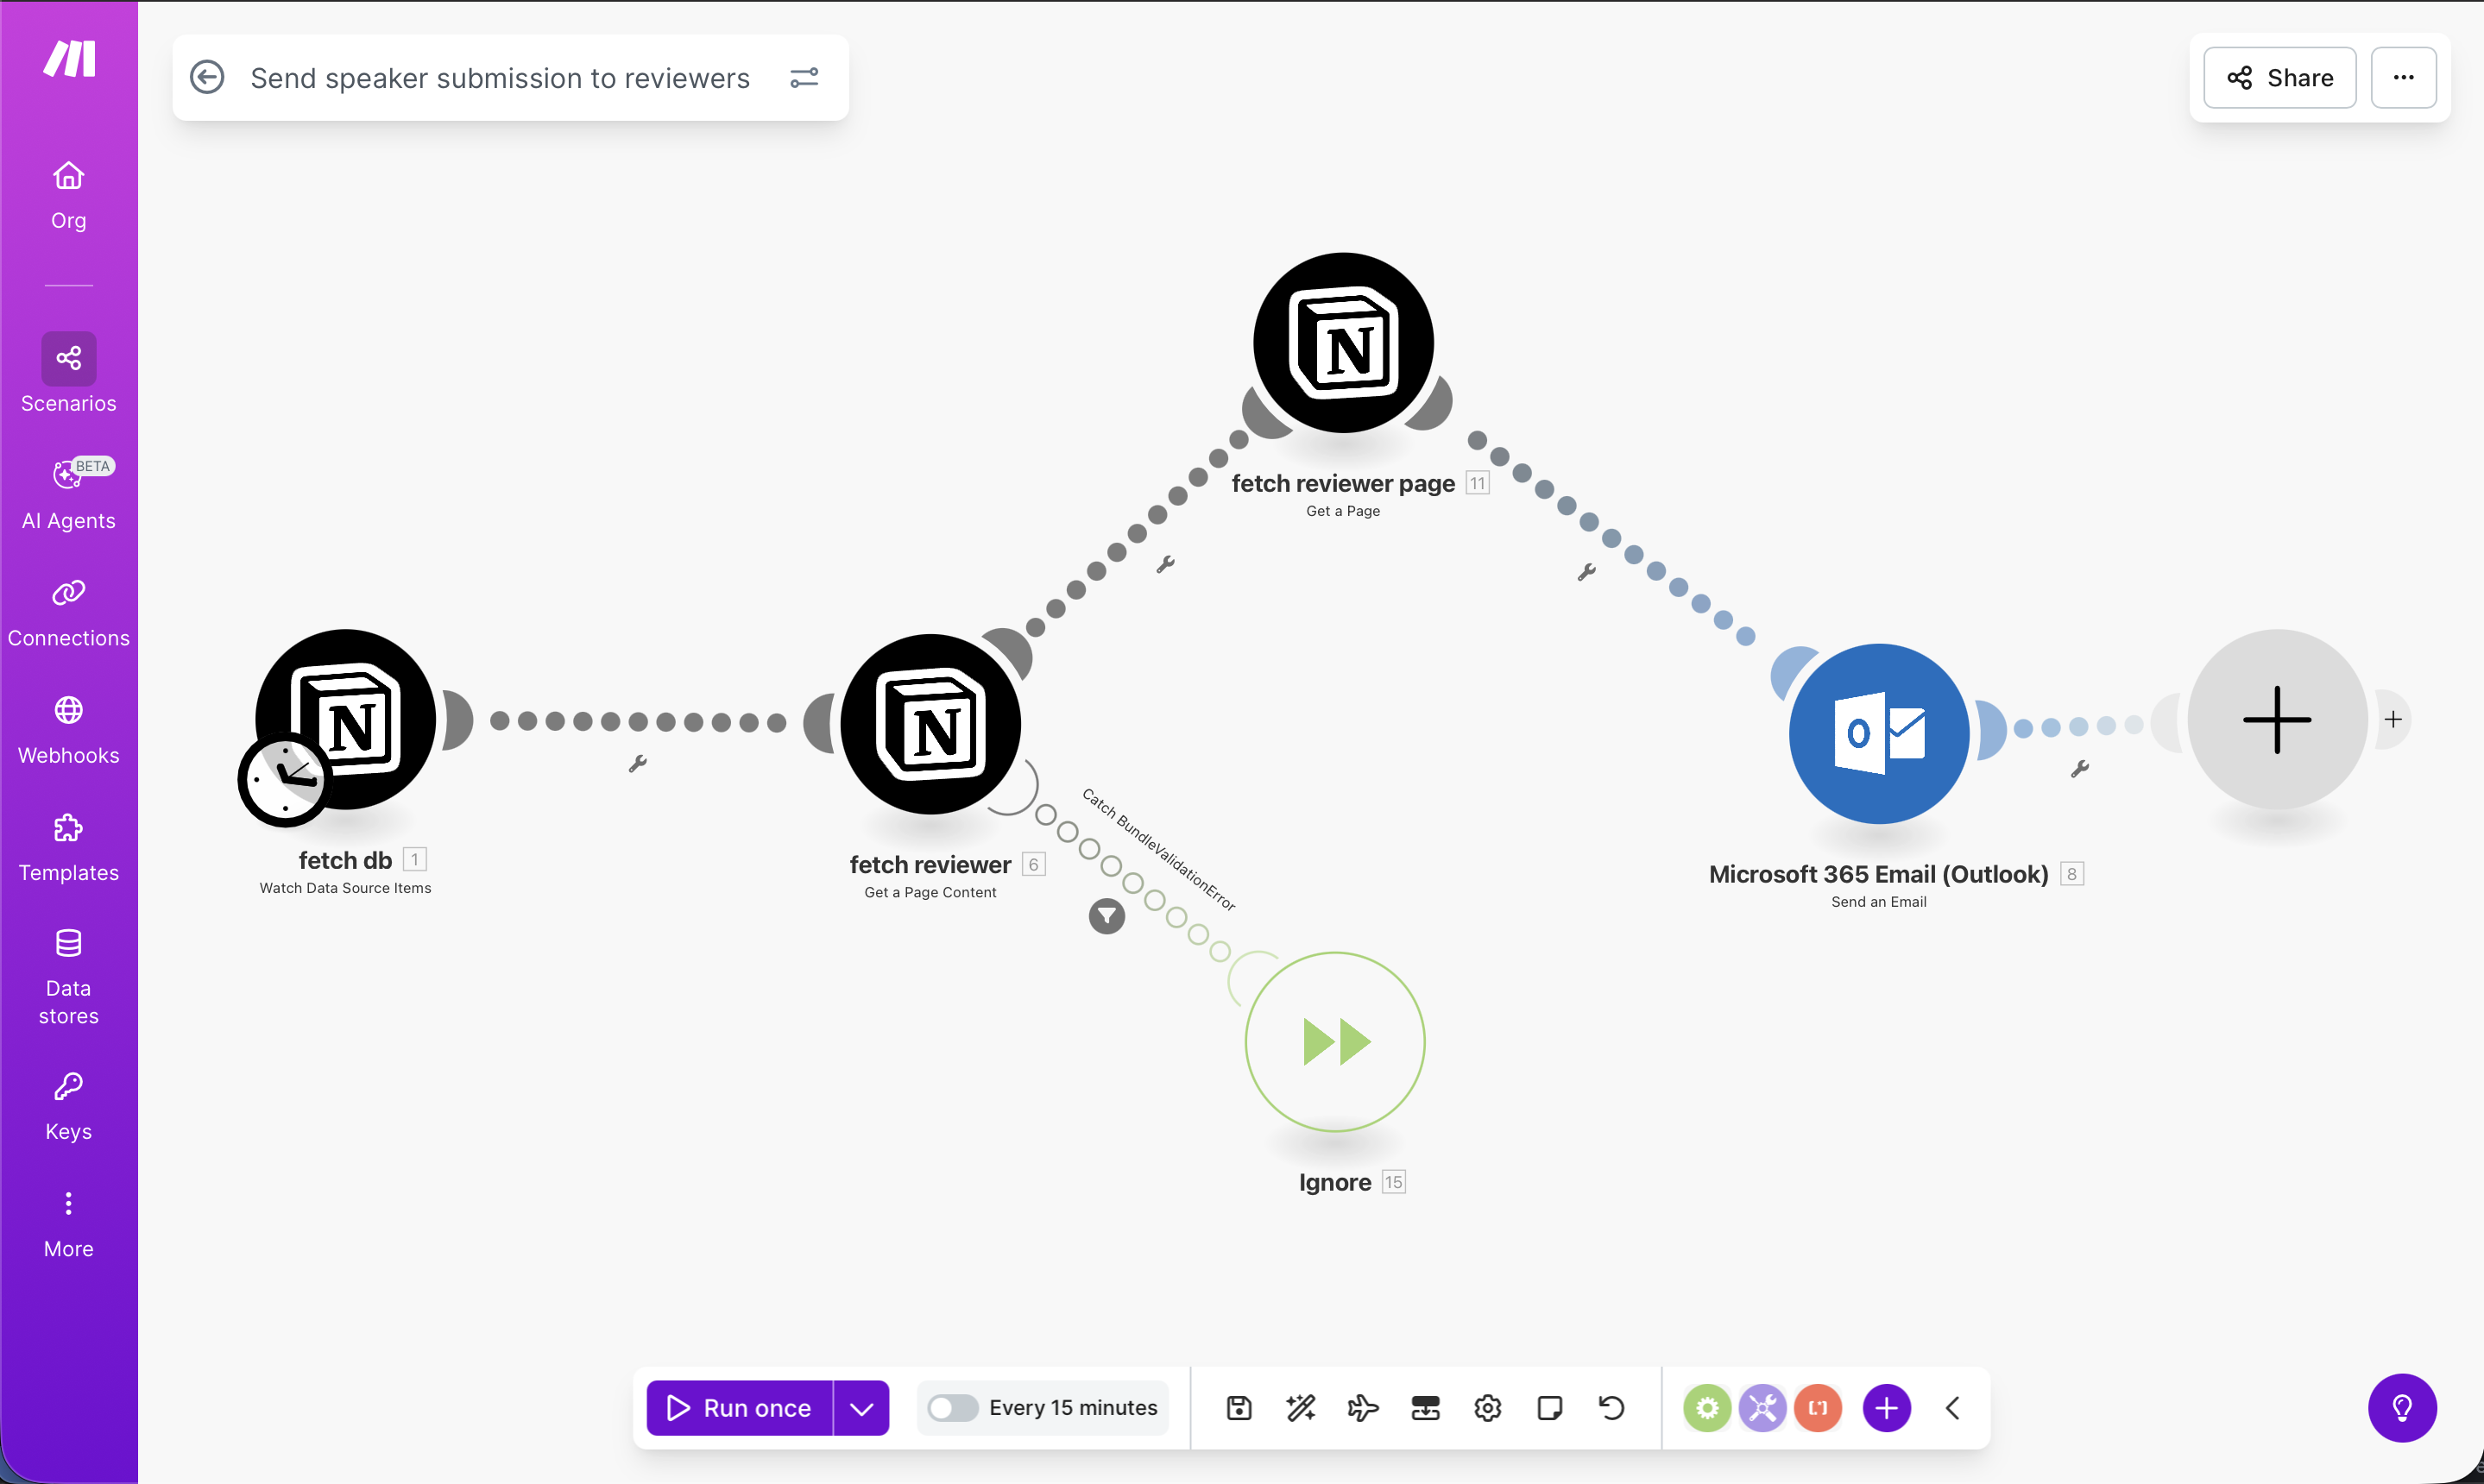Collapse the bottom toolbar with the chevron
The width and height of the screenshot is (2484, 1484).
[1951, 1407]
